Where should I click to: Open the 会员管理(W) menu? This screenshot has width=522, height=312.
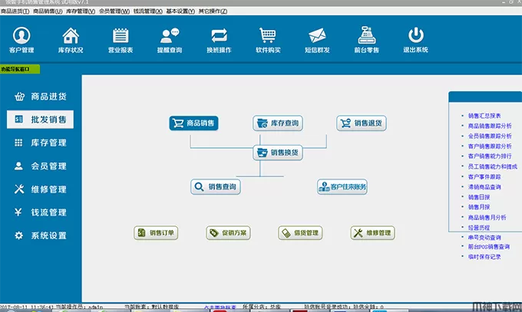pos(114,11)
